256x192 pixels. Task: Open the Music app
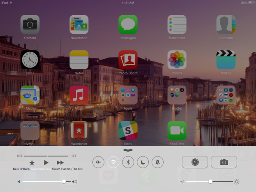pos(79,95)
